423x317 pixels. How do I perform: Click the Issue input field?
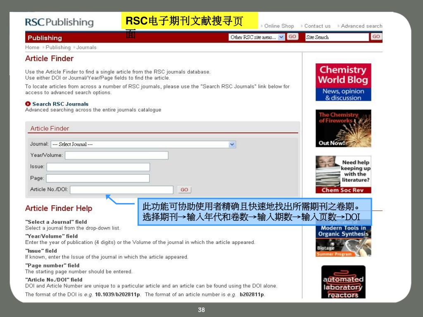98,167
